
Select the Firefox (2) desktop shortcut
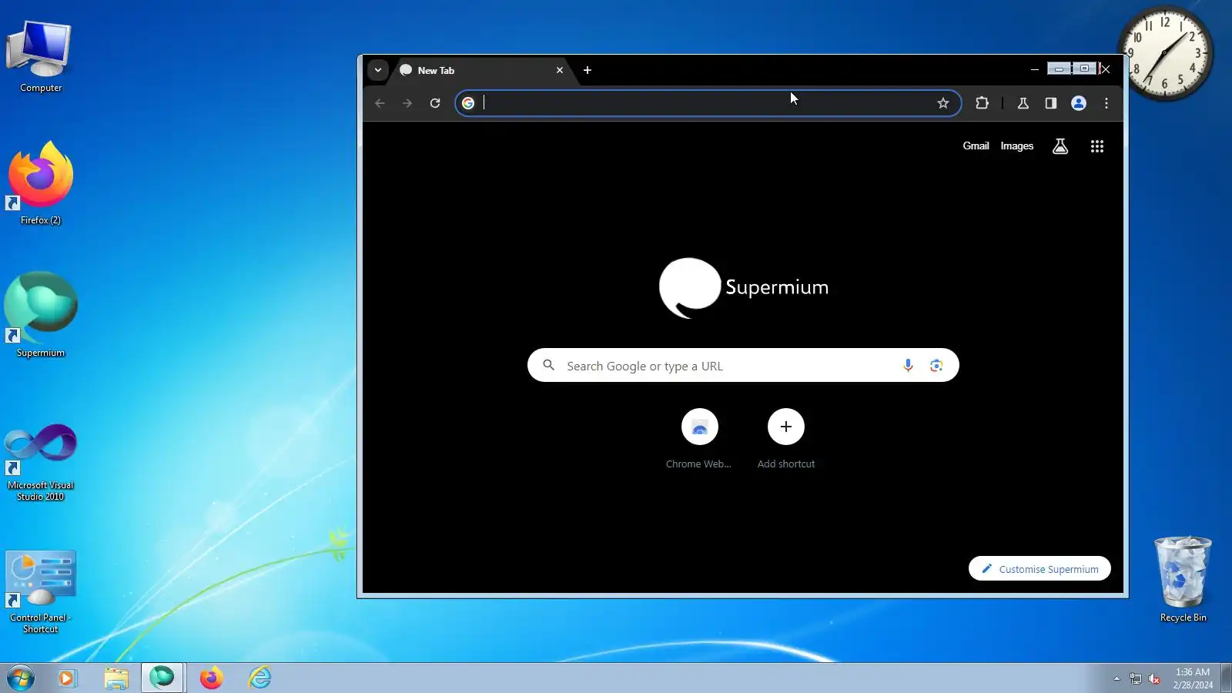[41, 183]
